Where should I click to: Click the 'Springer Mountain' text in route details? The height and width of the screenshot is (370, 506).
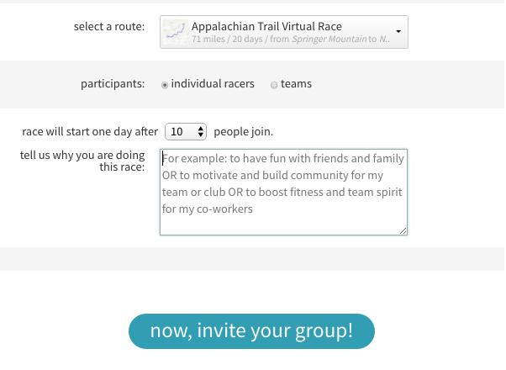(x=329, y=39)
